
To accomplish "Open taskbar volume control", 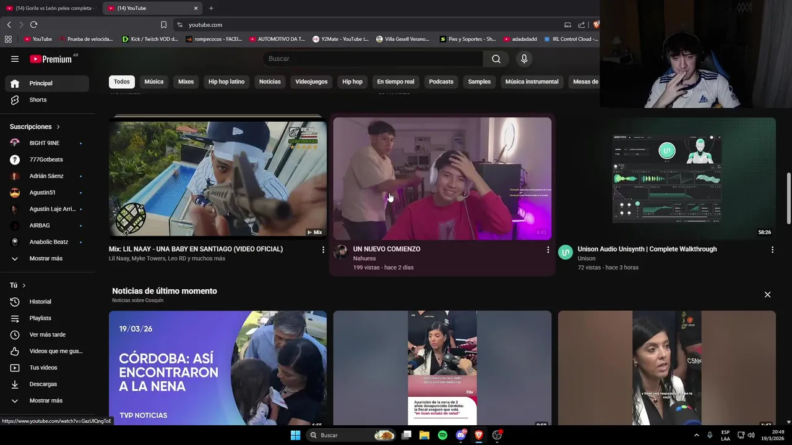I will coord(751,435).
